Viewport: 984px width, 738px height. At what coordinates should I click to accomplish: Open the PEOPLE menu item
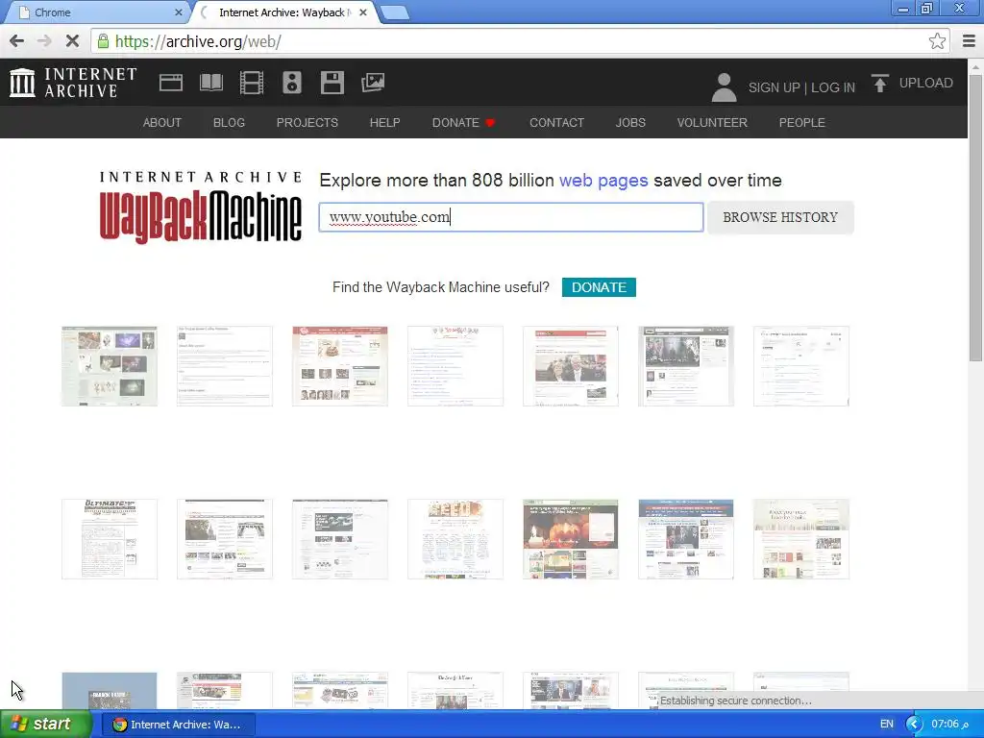point(801,122)
